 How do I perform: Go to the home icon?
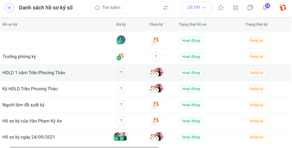(221, 8)
